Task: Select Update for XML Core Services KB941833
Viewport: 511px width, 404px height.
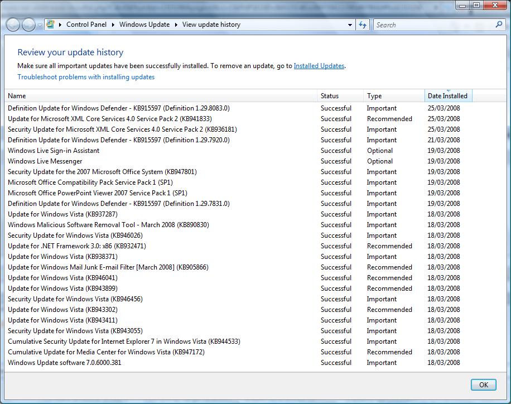Action: click(x=110, y=119)
